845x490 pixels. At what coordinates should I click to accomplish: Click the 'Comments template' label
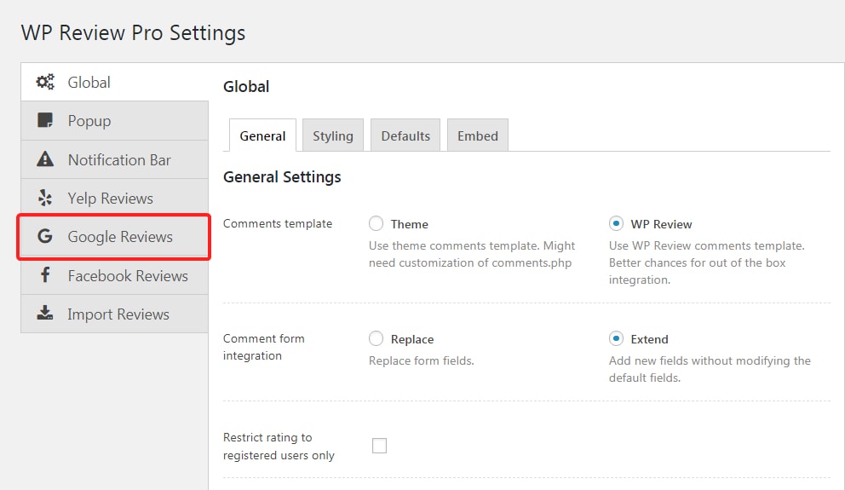coord(278,224)
